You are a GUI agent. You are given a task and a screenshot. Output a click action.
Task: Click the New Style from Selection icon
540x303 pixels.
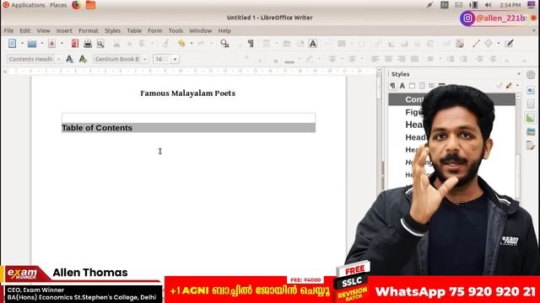[83, 59]
